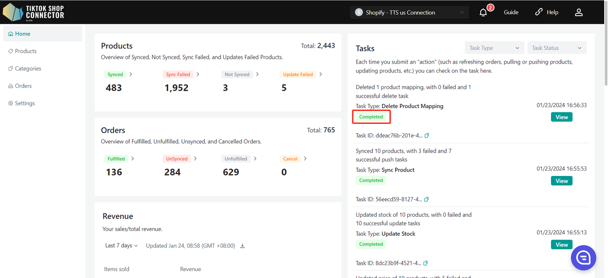The image size is (608, 278).
Task: Open the chat support bubble
Action: tap(583, 258)
